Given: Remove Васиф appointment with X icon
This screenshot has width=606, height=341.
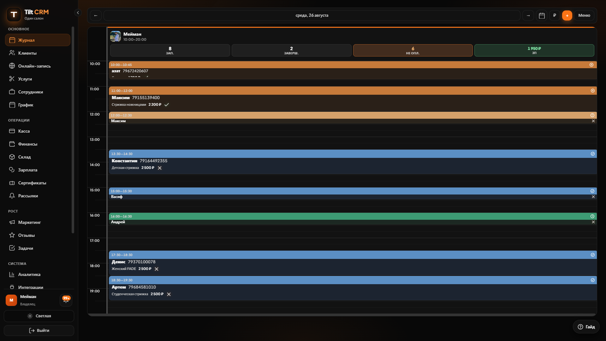Looking at the screenshot, I should click(x=593, y=197).
